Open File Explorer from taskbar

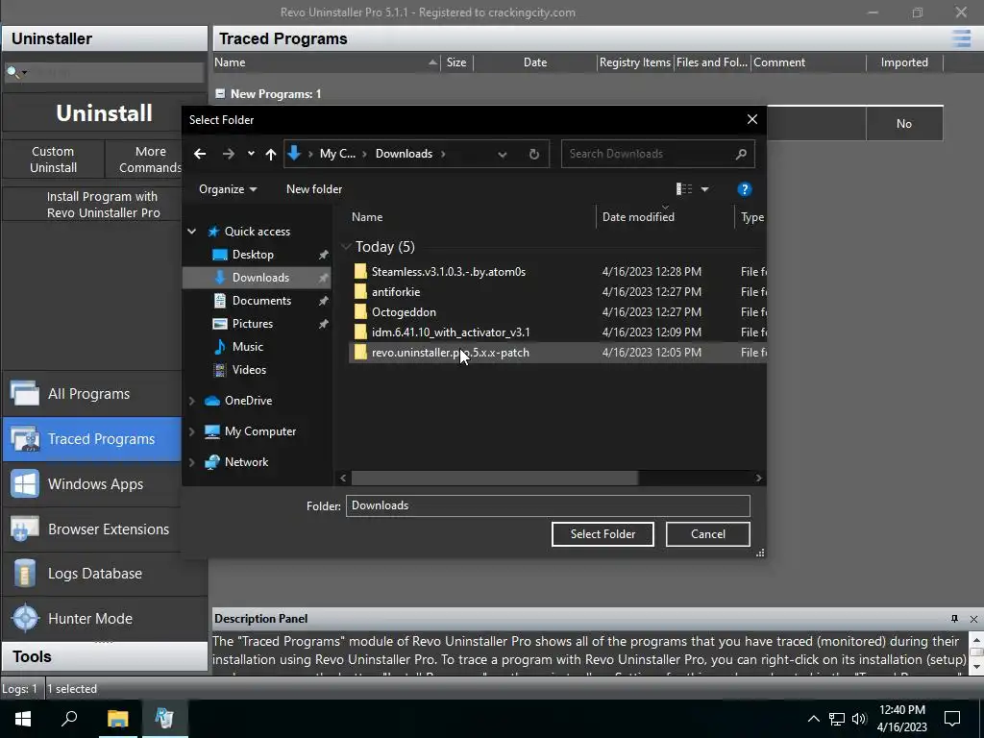point(117,719)
